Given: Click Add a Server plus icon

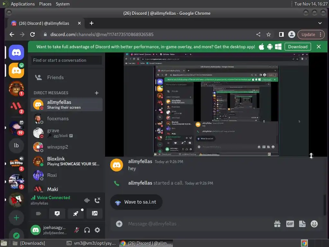Looking at the screenshot, I should tap(16, 218).
